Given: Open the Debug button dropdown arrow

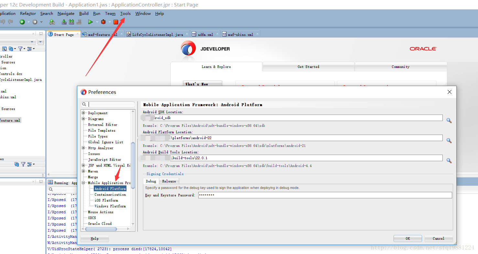Looking at the screenshot, I should [x=109, y=22].
